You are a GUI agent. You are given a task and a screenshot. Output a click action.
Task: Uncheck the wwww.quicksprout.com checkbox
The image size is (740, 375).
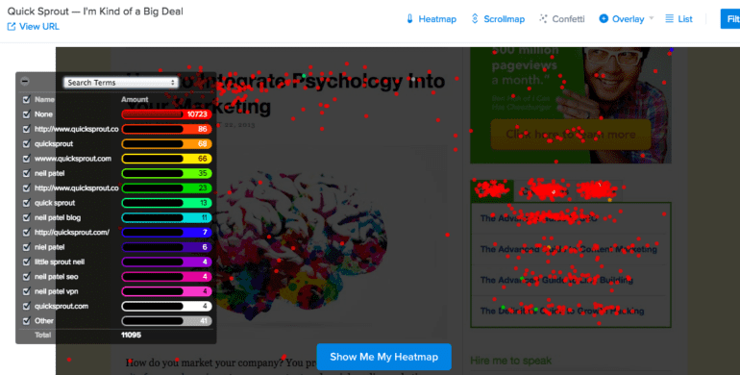point(27,159)
